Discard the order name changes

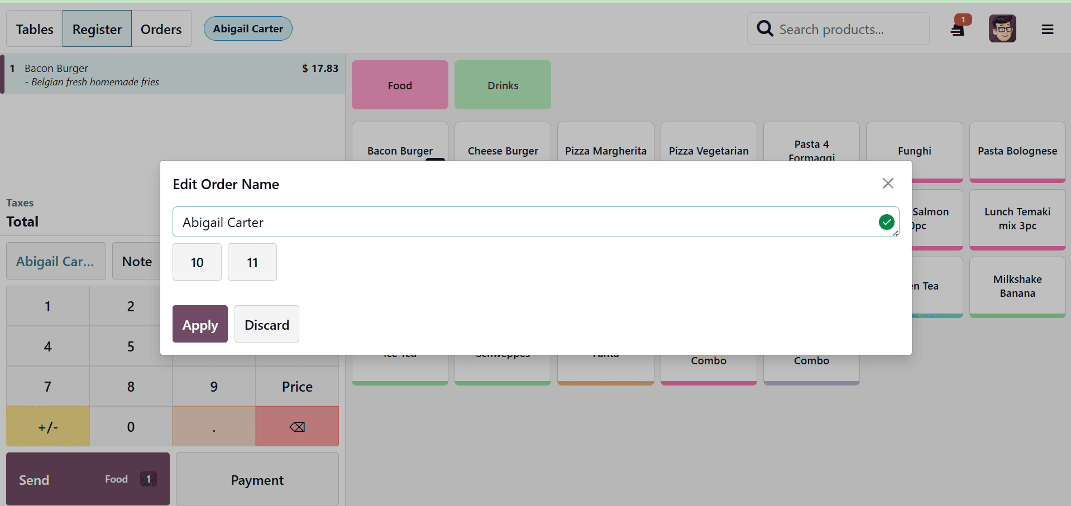click(266, 324)
